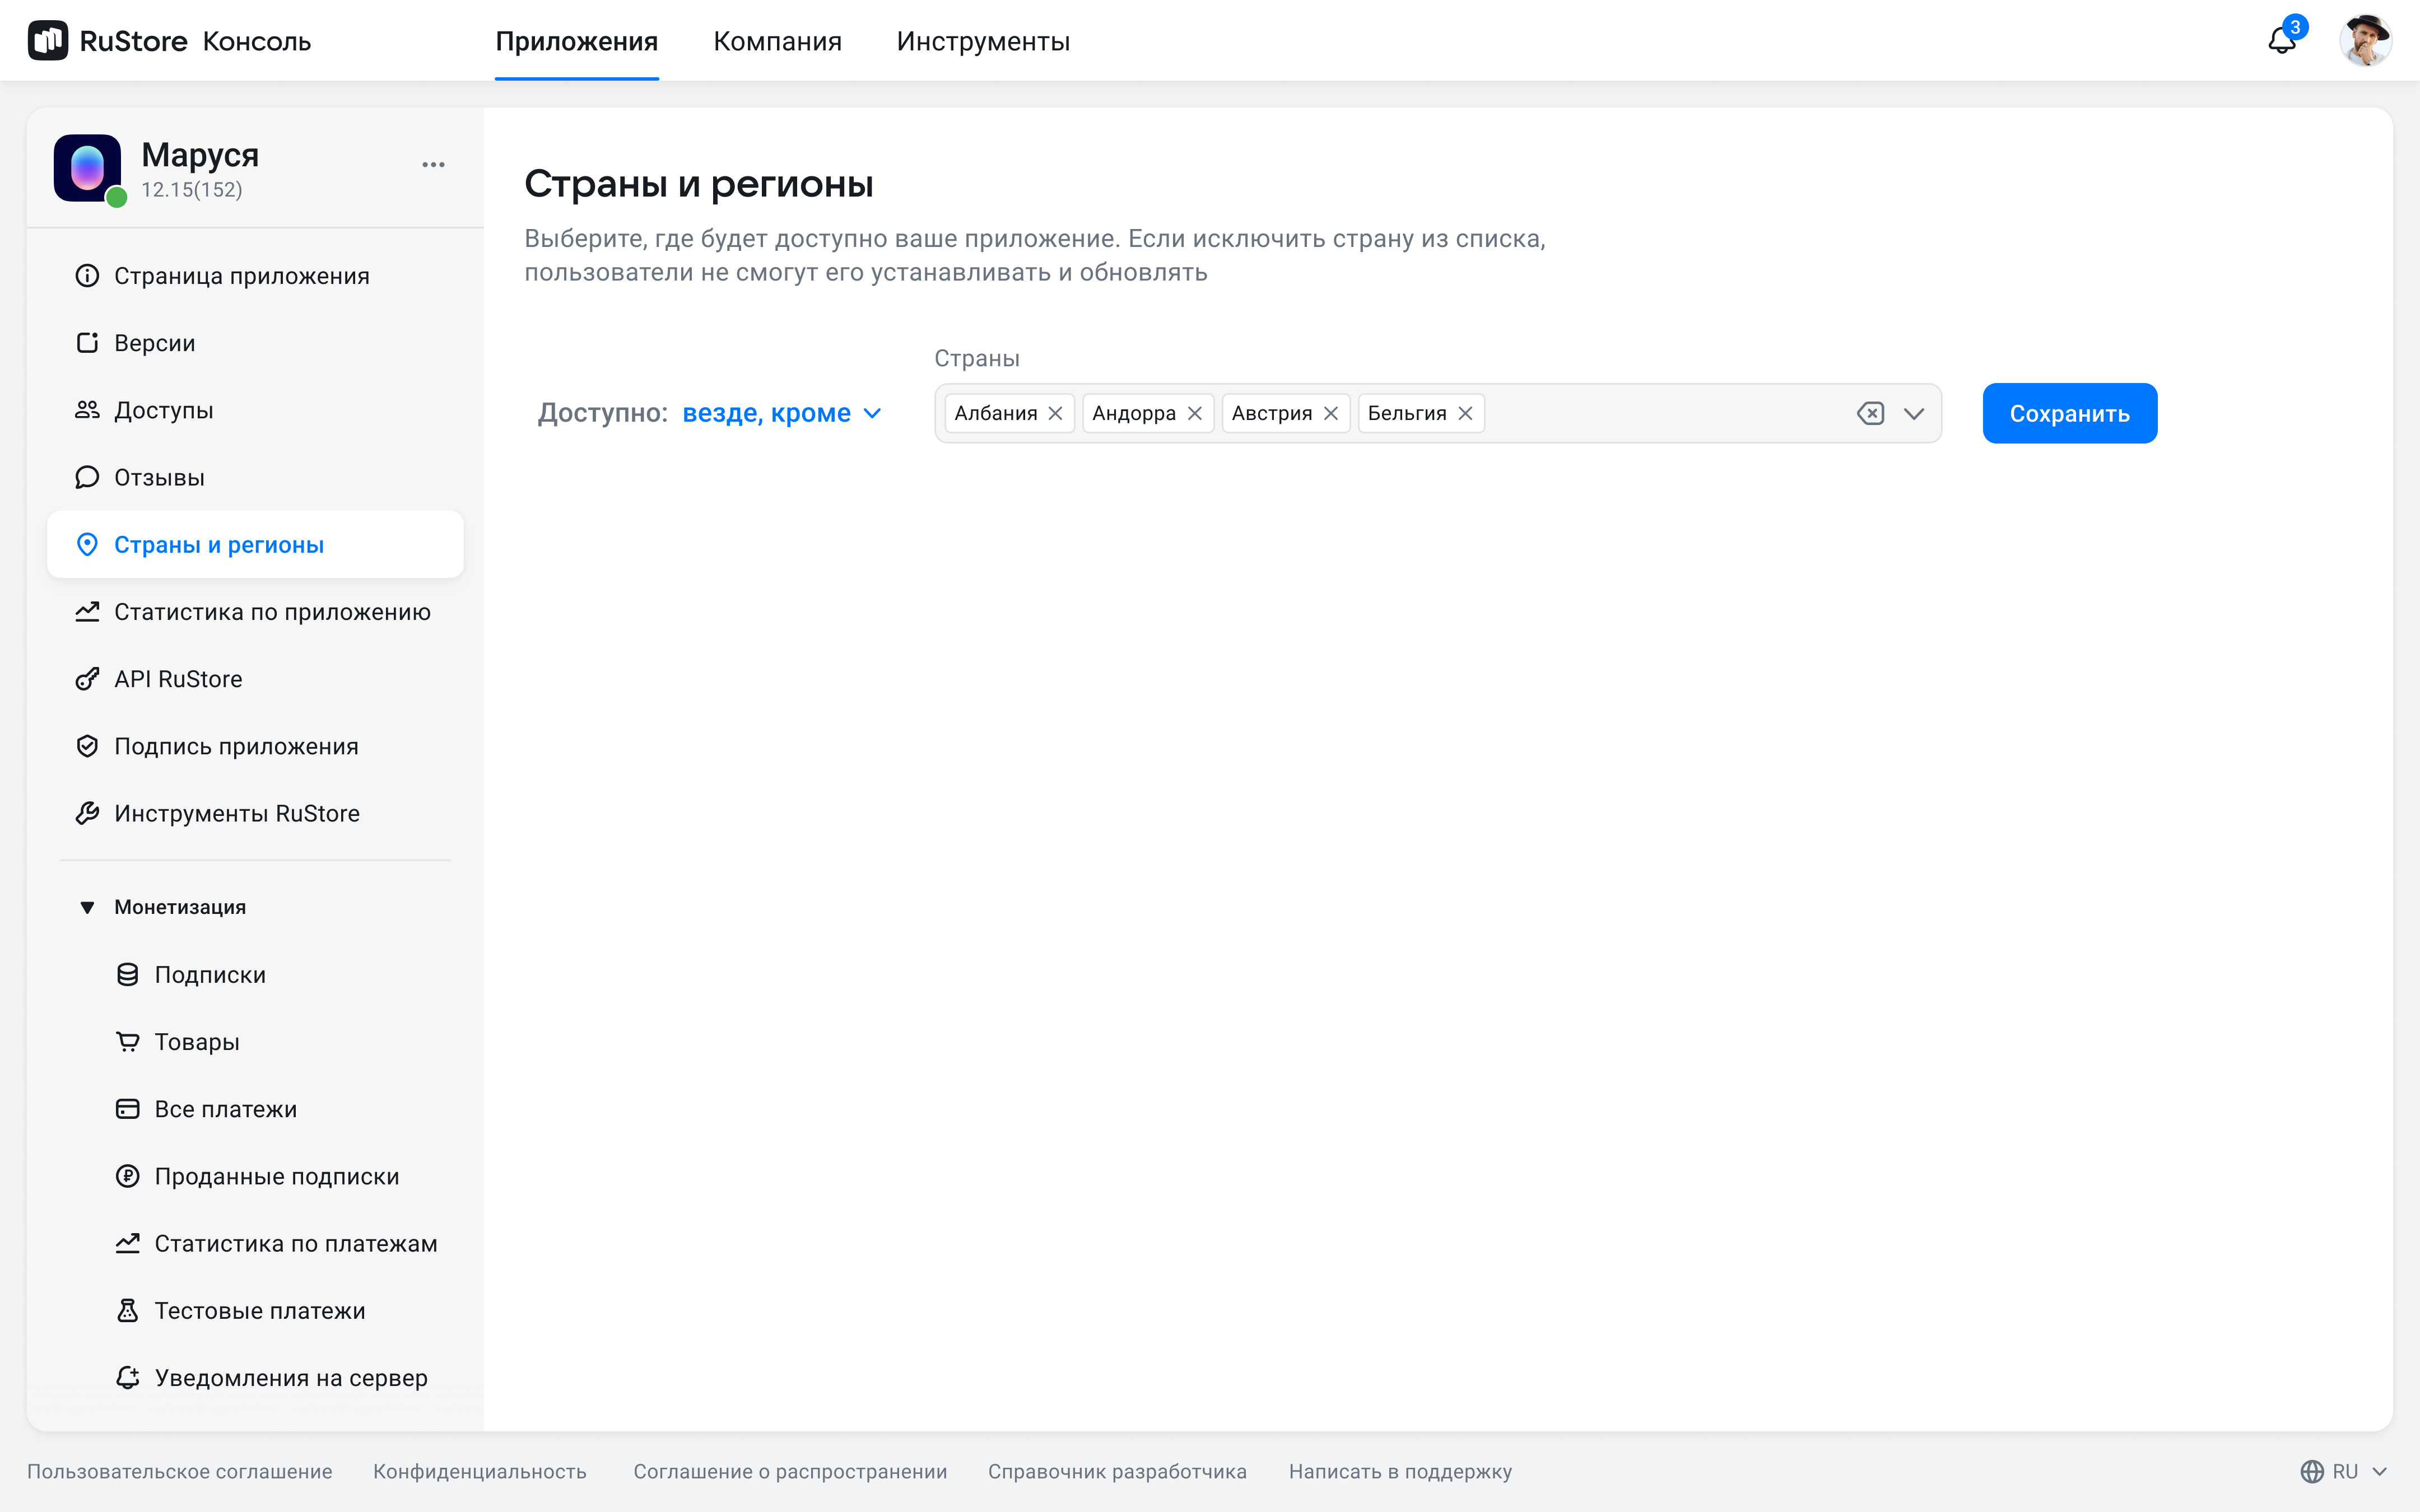Open the Версии section
The image size is (2420, 1512).
tap(255, 343)
